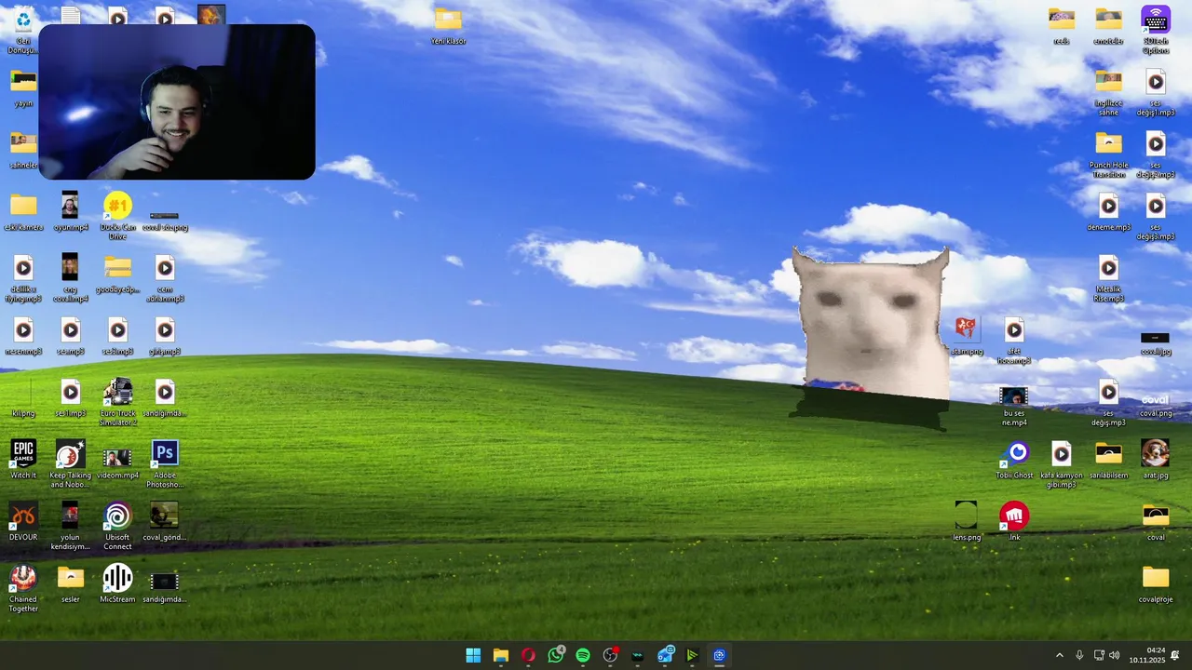Image resolution: width=1192 pixels, height=670 pixels.
Task: Open Spotify from the taskbar
Action: tap(583, 655)
